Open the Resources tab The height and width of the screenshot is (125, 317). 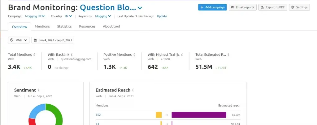(87, 26)
